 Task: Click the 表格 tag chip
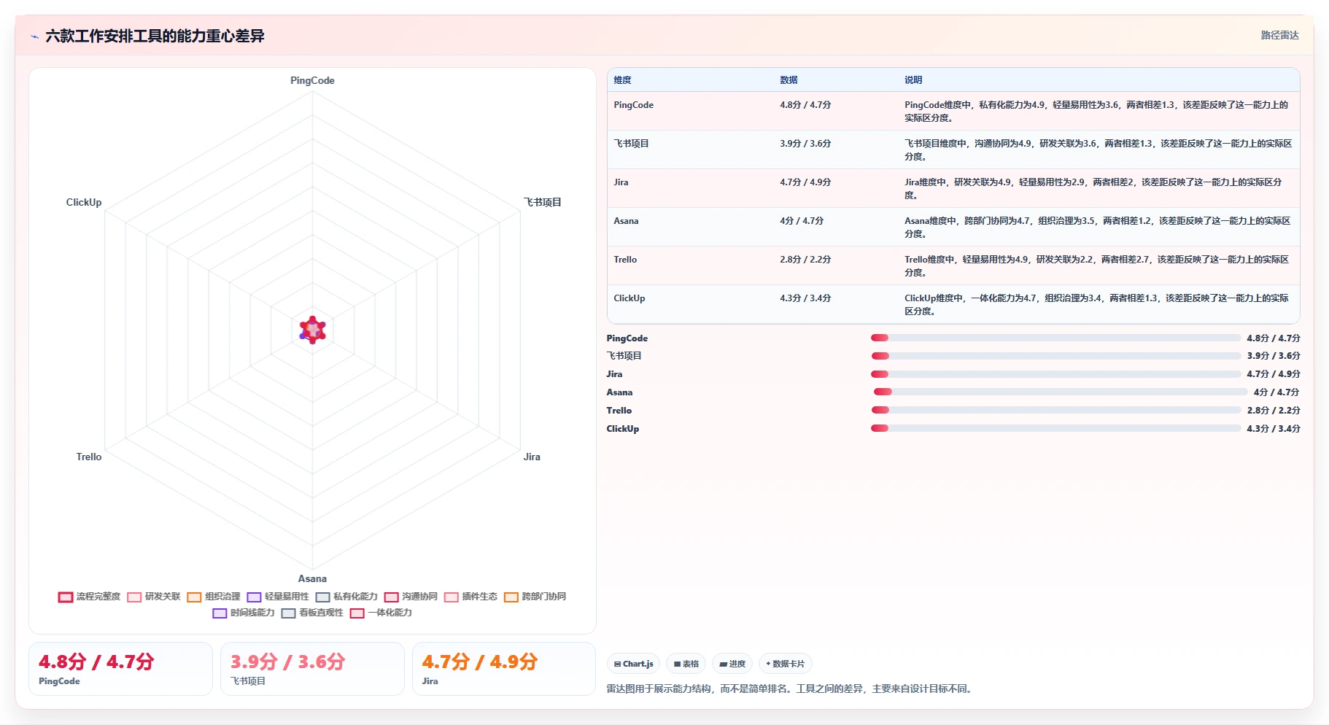click(686, 664)
